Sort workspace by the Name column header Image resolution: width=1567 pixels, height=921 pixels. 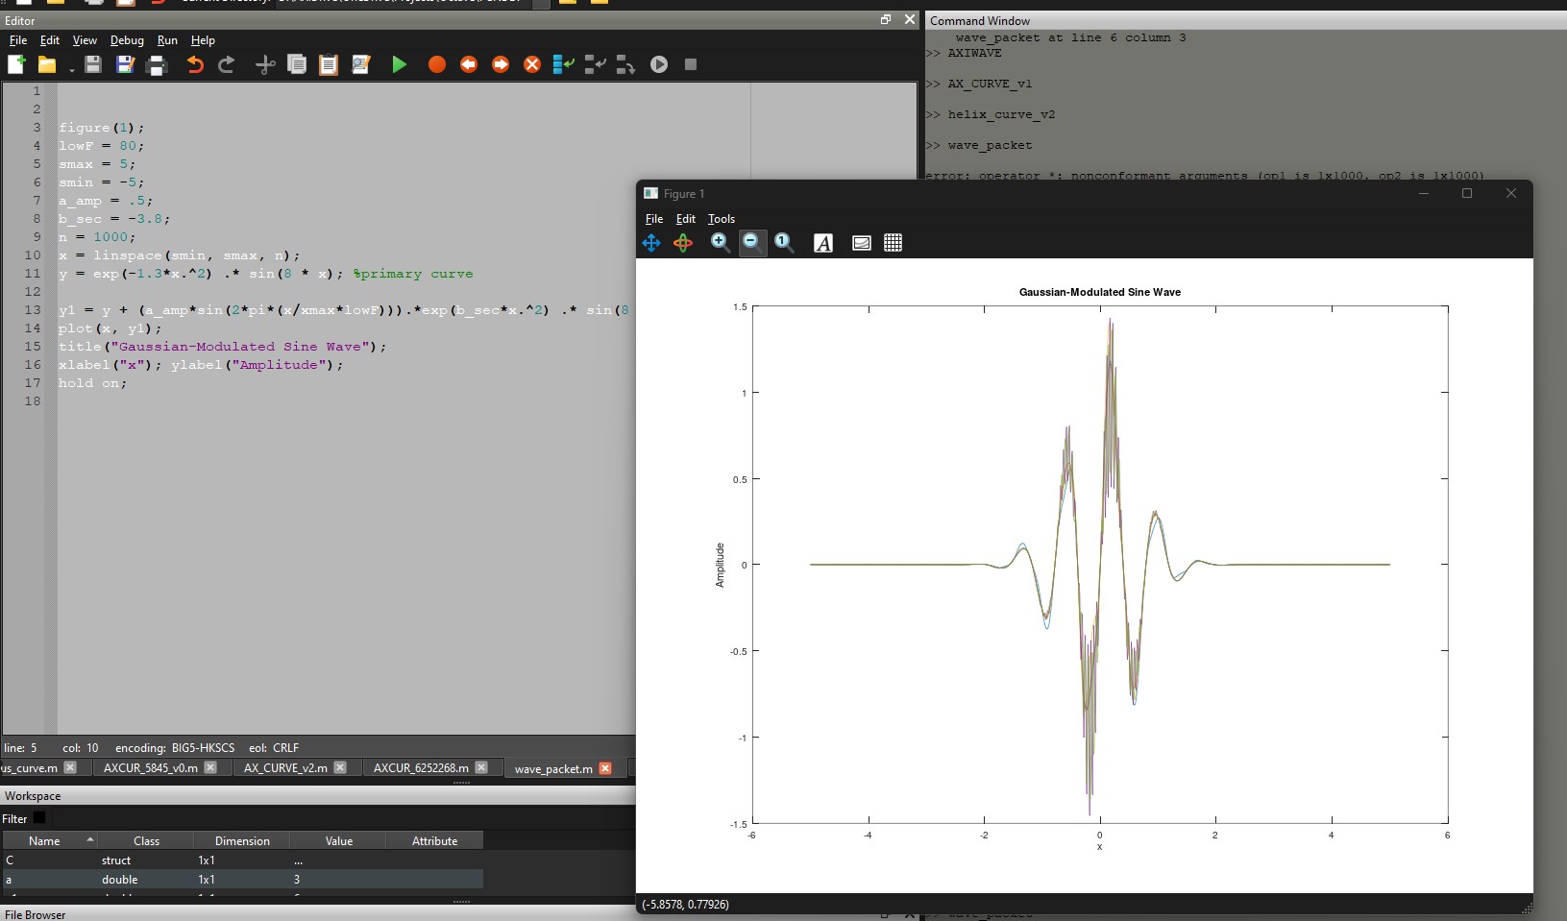click(x=44, y=840)
